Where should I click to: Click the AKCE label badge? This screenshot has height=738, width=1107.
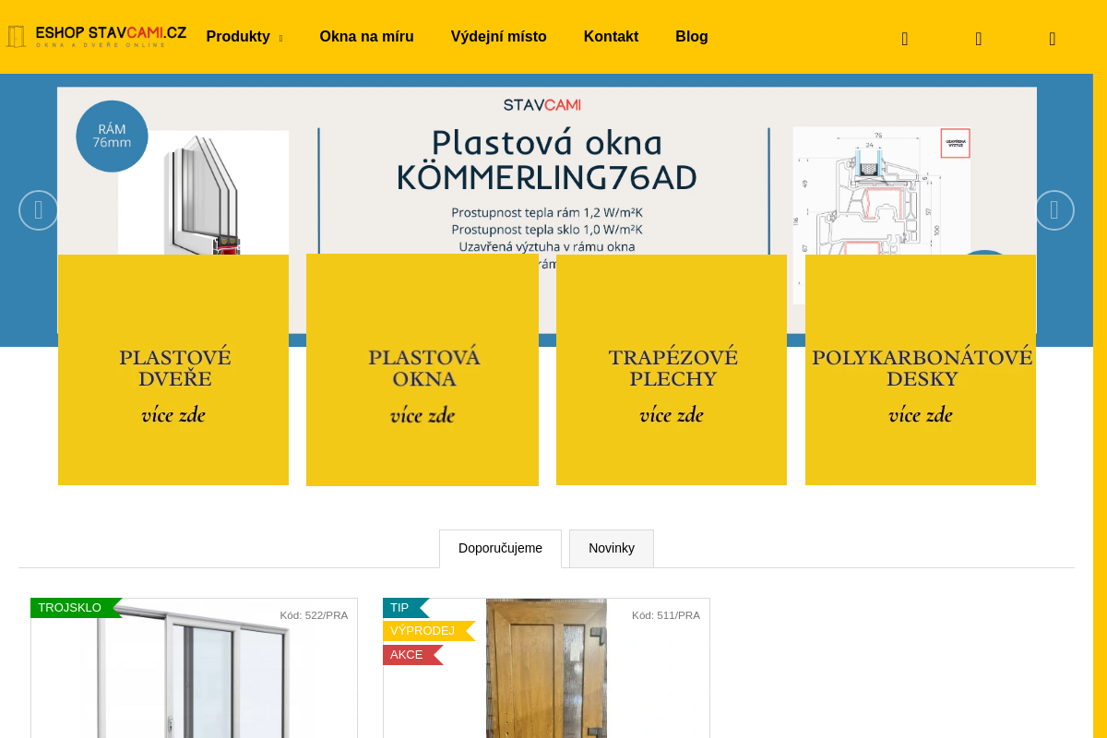tap(413, 655)
